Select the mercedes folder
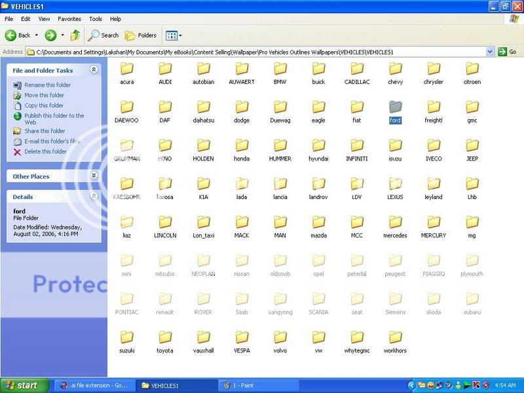 (x=396, y=227)
